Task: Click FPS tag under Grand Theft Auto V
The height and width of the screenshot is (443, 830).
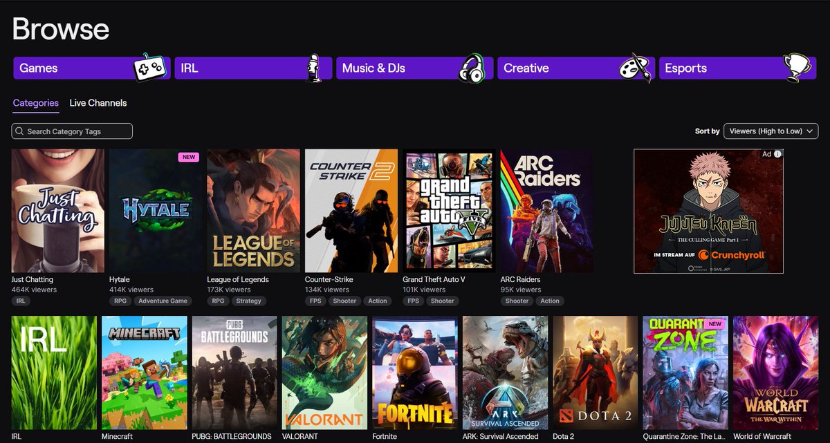Action: pyautogui.click(x=414, y=301)
